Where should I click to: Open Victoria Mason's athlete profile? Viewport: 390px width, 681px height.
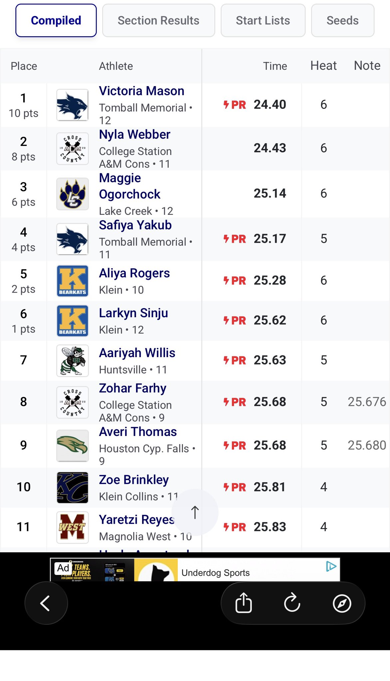click(x=141, y=91)
